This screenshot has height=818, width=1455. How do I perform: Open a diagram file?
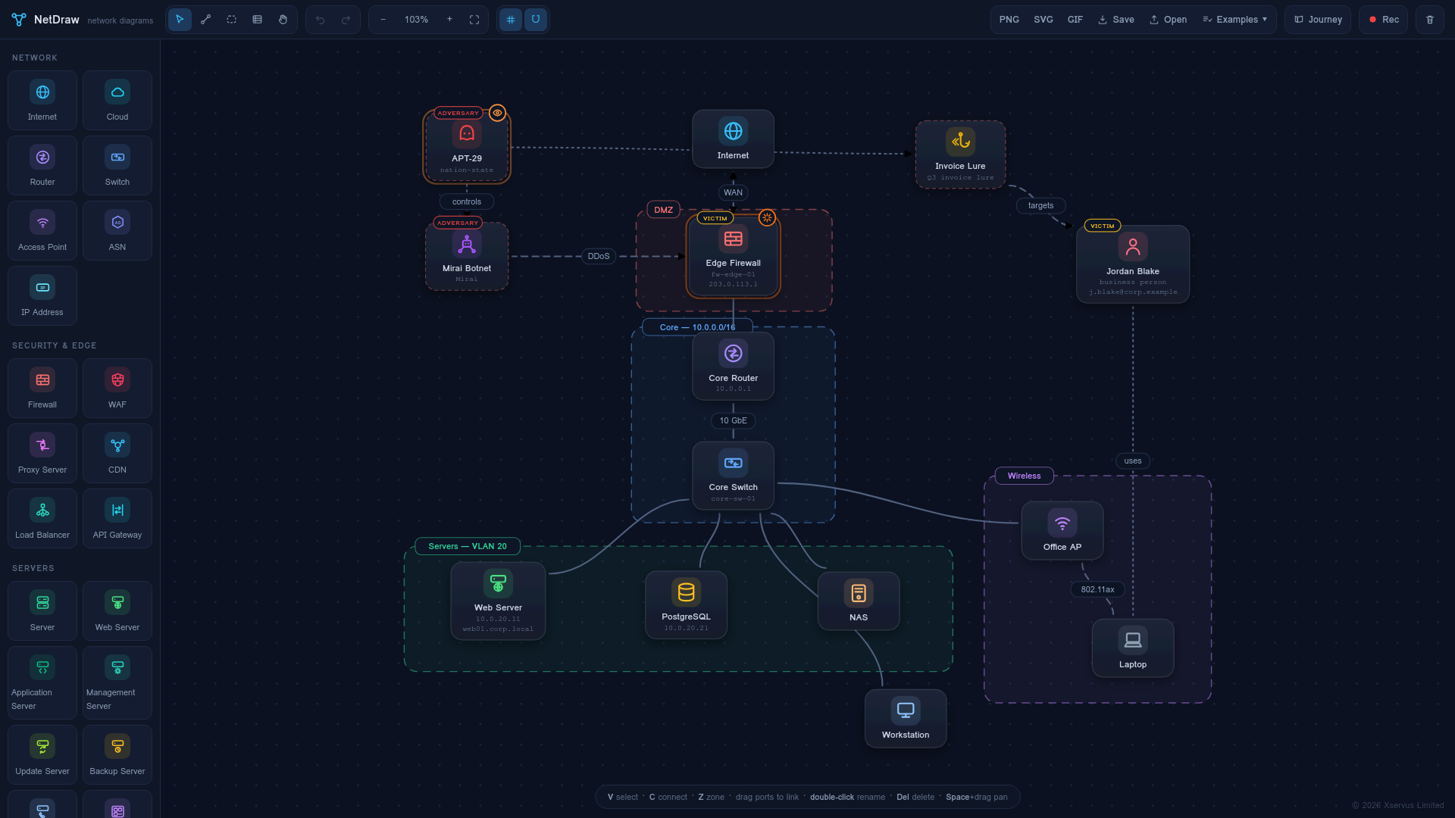[x=1168, y=20]
